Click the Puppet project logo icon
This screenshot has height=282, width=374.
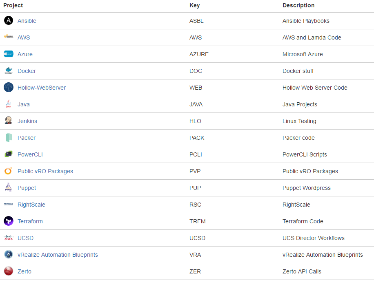(x=9, y=188)
